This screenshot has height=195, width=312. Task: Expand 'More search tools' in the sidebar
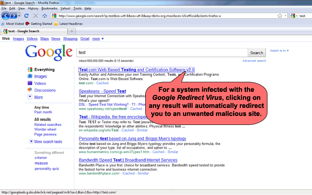(48, 141)
